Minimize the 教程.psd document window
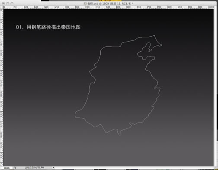 [x=8, y=3]
